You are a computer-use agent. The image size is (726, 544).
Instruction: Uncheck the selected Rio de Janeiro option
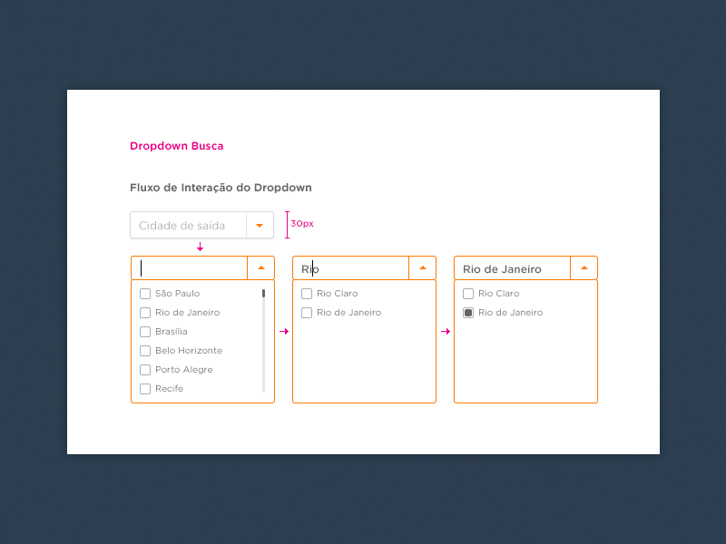click(468, 312)
